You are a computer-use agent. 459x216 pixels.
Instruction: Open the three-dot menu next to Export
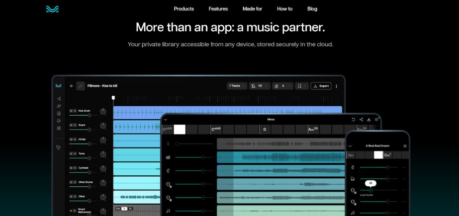336,86
